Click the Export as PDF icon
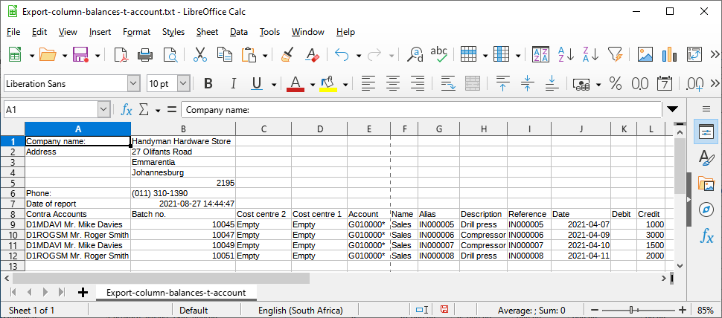Screen dimensions: 722x318 click(121, 55)
